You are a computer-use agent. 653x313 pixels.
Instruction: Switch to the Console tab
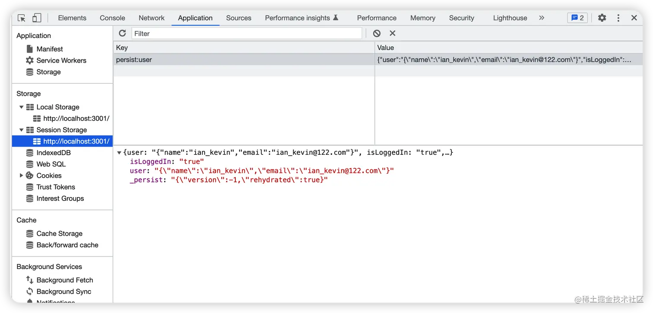[x=112, y=18]
